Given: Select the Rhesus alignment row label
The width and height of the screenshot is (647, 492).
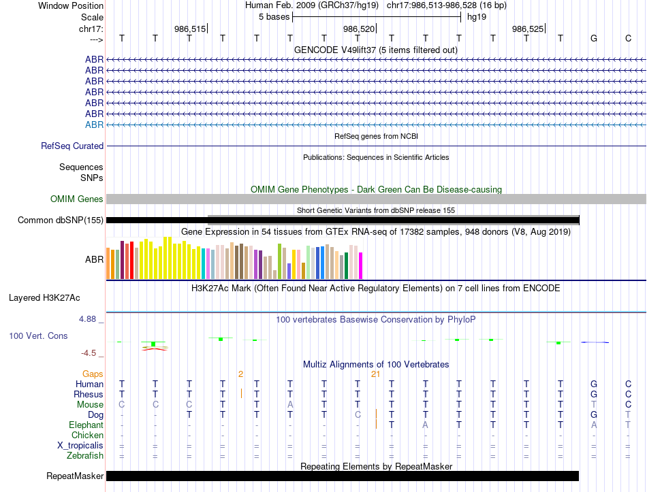Looking at the screenshot, I should pos(89,394).
